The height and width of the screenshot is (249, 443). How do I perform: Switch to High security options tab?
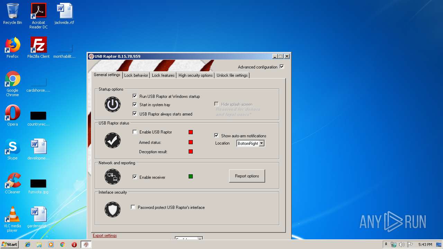196,75
